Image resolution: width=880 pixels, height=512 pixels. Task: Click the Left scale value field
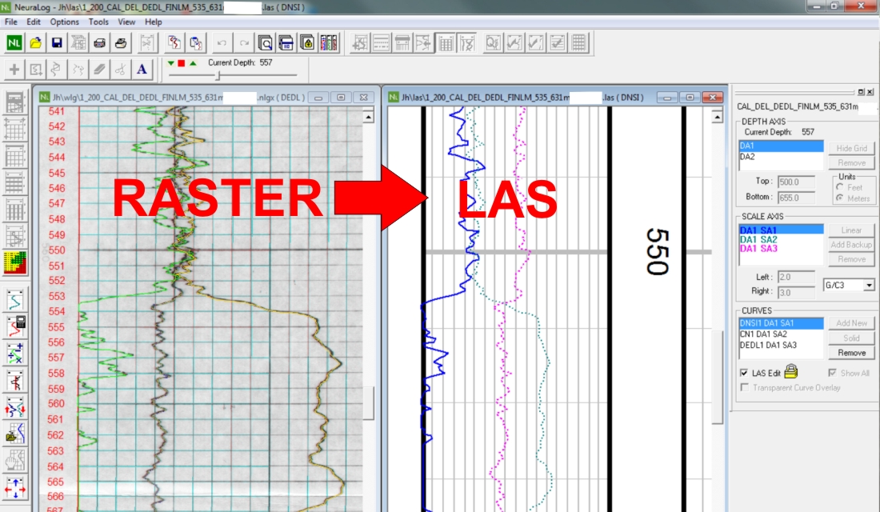point(796,277)
